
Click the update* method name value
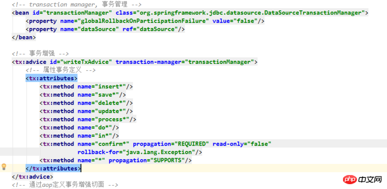112,111
